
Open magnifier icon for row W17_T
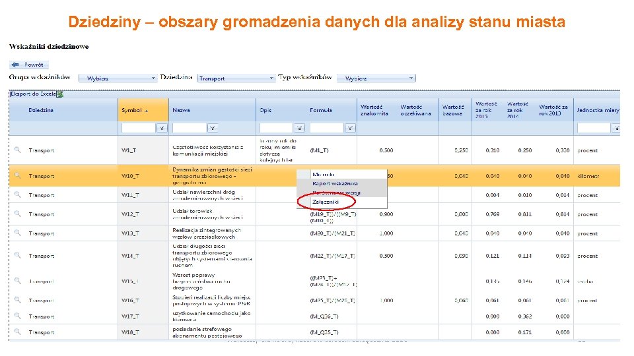[x=17, y=316]
